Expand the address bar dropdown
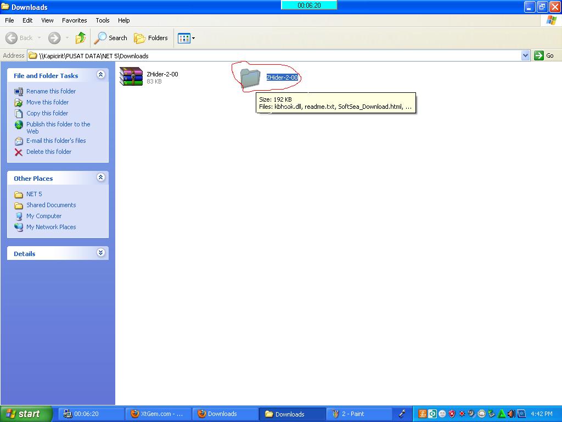Screen dimensions: 562x422 525,55
